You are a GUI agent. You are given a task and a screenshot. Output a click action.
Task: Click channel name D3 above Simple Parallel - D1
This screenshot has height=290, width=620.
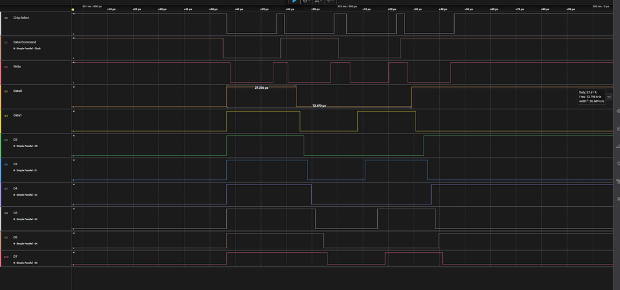point(15,164)
